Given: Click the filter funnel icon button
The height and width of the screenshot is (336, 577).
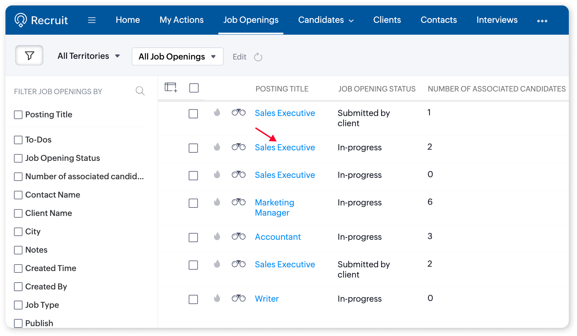Looking at the screenshot, I should coord(29,55).
